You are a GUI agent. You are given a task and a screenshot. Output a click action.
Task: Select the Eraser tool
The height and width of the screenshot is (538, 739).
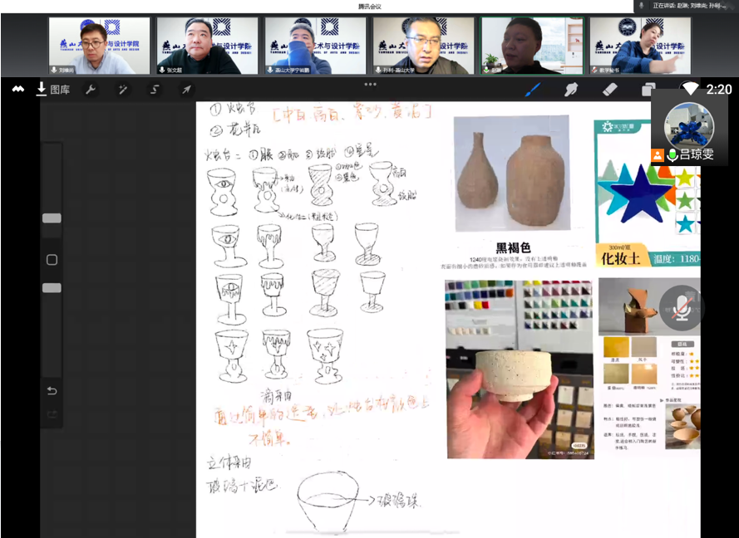click(609, 89)
